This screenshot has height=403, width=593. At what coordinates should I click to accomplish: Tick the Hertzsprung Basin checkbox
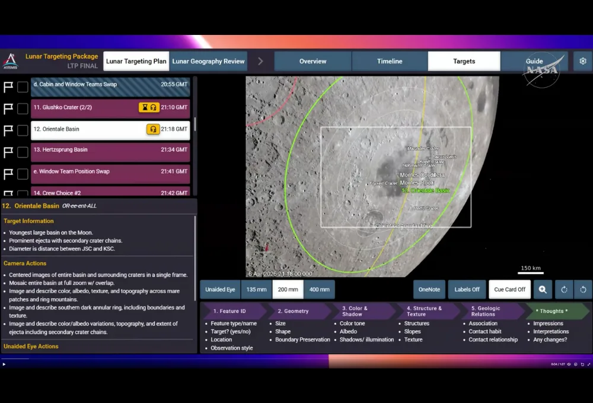23,152
